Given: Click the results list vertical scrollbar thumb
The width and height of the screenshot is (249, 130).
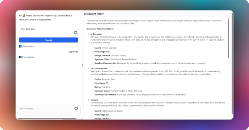Looking at the screenshot, I should [x=228, y=39].
